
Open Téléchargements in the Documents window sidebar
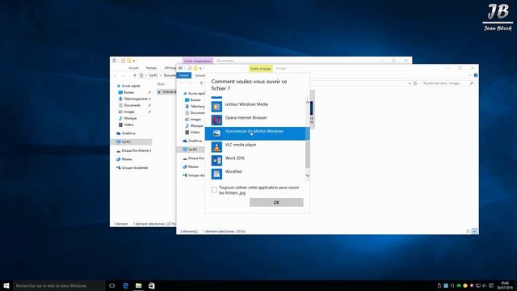(132, 99)
